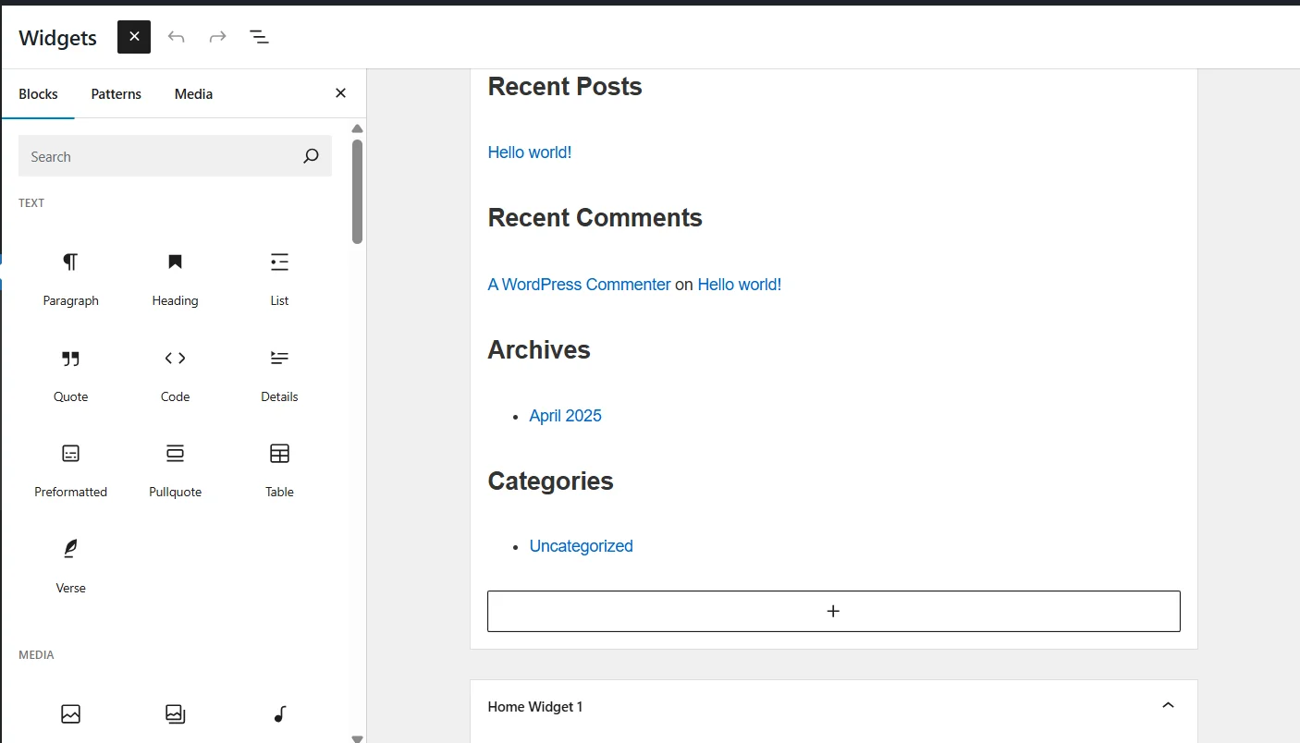Select the Categories heading
The image size is (1300, 743).
550,481
